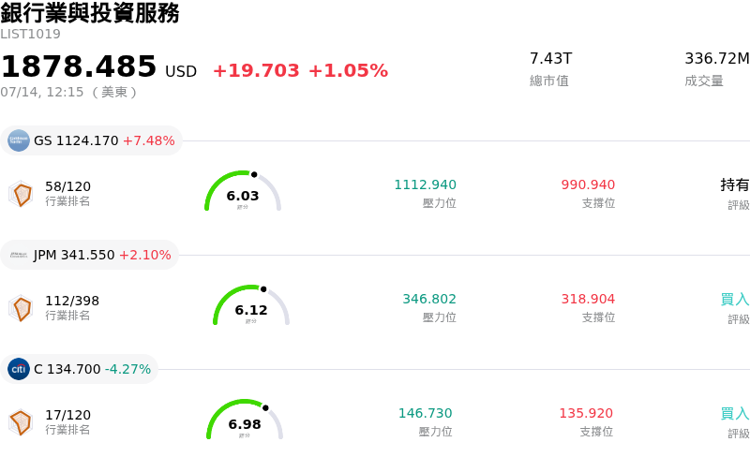This screenshot has width=750, height=457.
Task: Click the index price 1878.485
Action: [79, 66]
